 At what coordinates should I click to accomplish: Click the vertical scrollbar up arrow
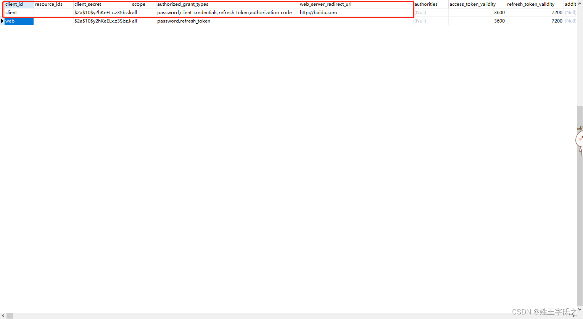click(580, 3)
